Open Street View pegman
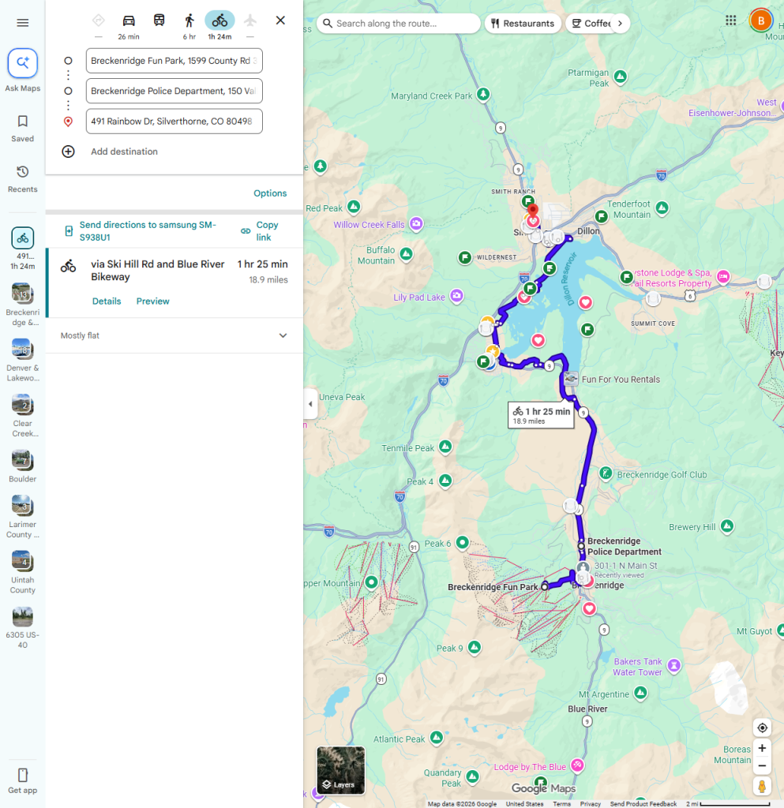This screenshot has width=784, height=808. [x=762, y=786]
